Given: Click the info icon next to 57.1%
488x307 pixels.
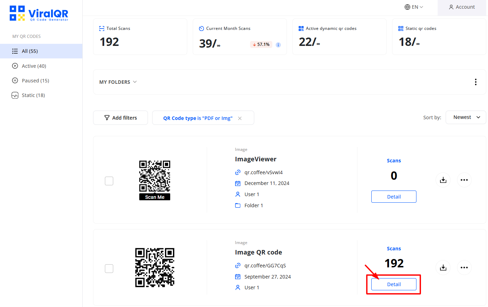Looking at the screenshot, I should [278, 45].
